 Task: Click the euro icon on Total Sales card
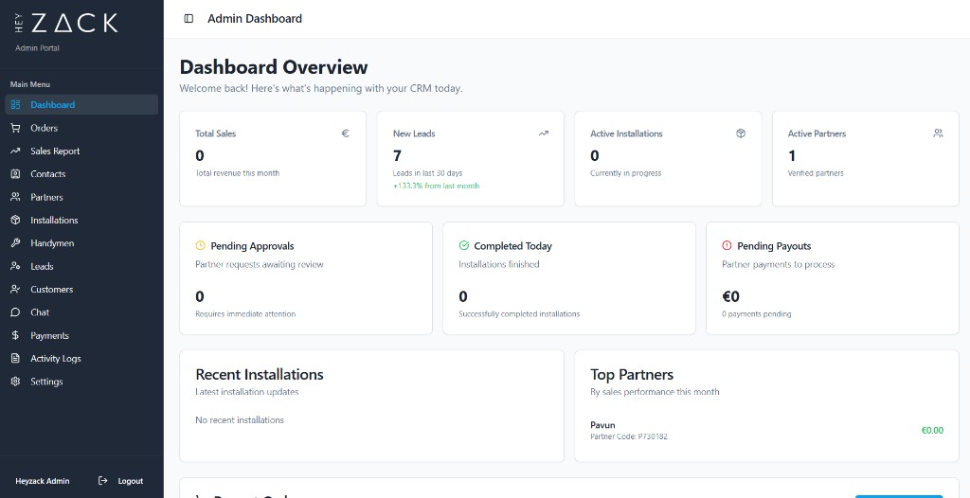pyautogui.click(x=345, y=133)
